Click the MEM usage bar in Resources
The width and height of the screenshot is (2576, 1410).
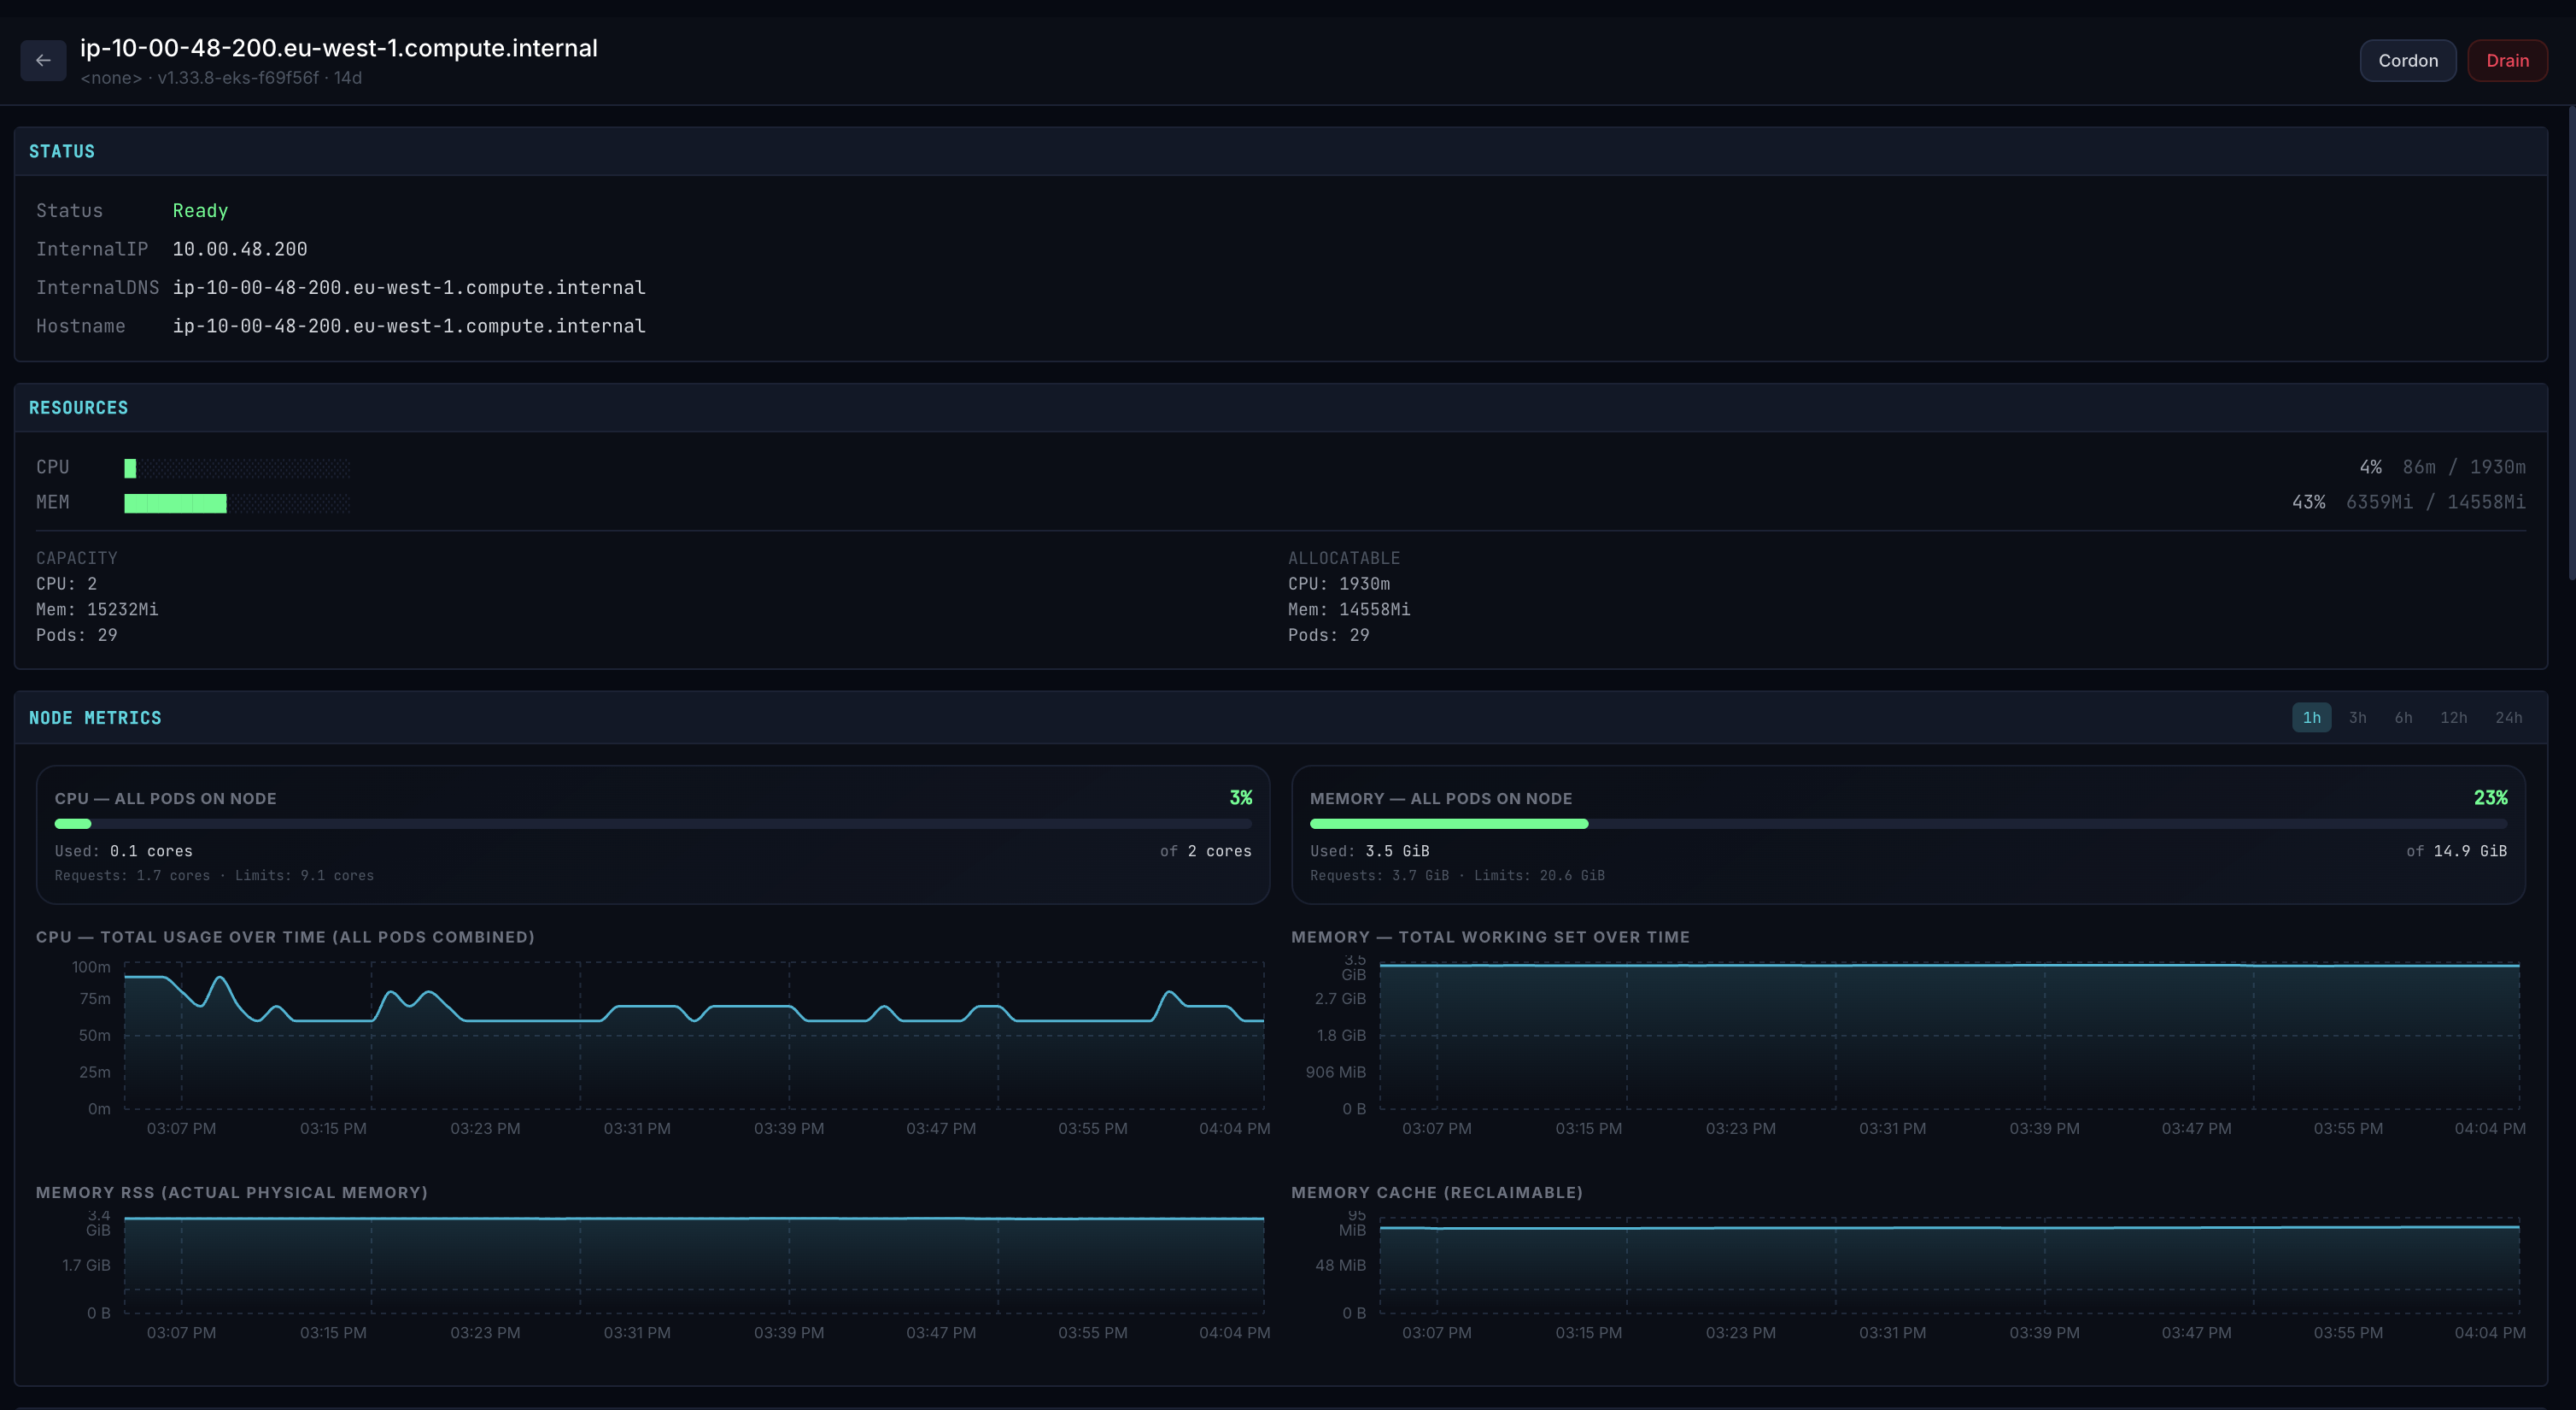[x=176, y=502]
